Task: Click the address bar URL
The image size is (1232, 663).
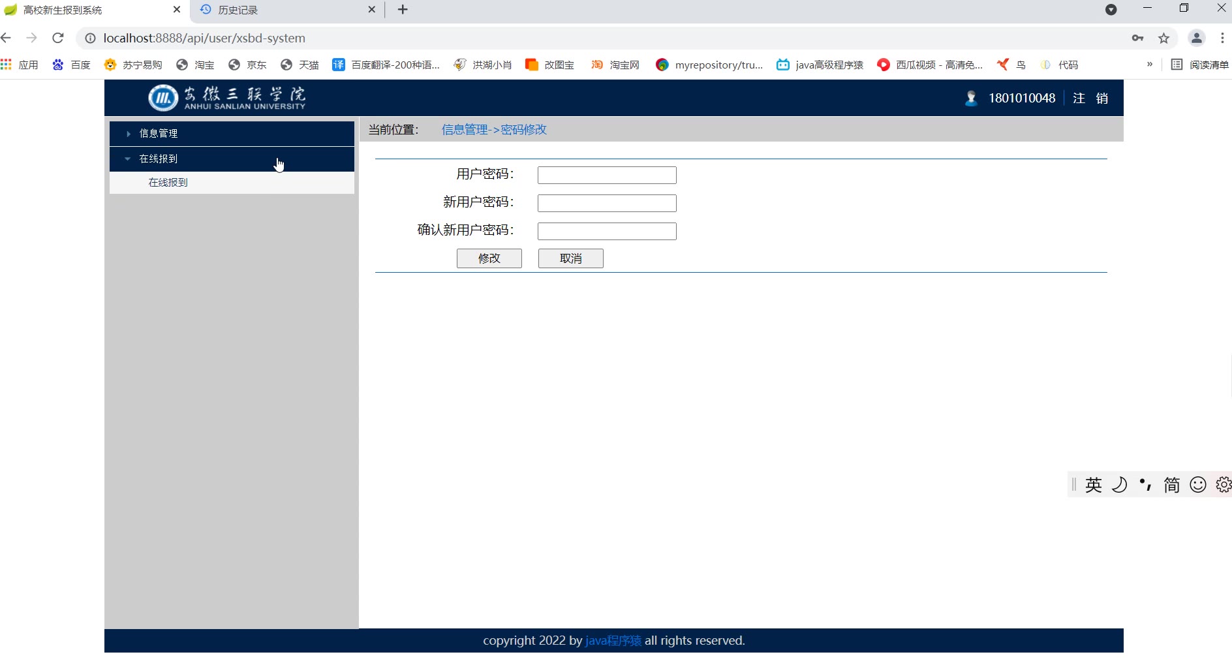Action: pos(204,39)
